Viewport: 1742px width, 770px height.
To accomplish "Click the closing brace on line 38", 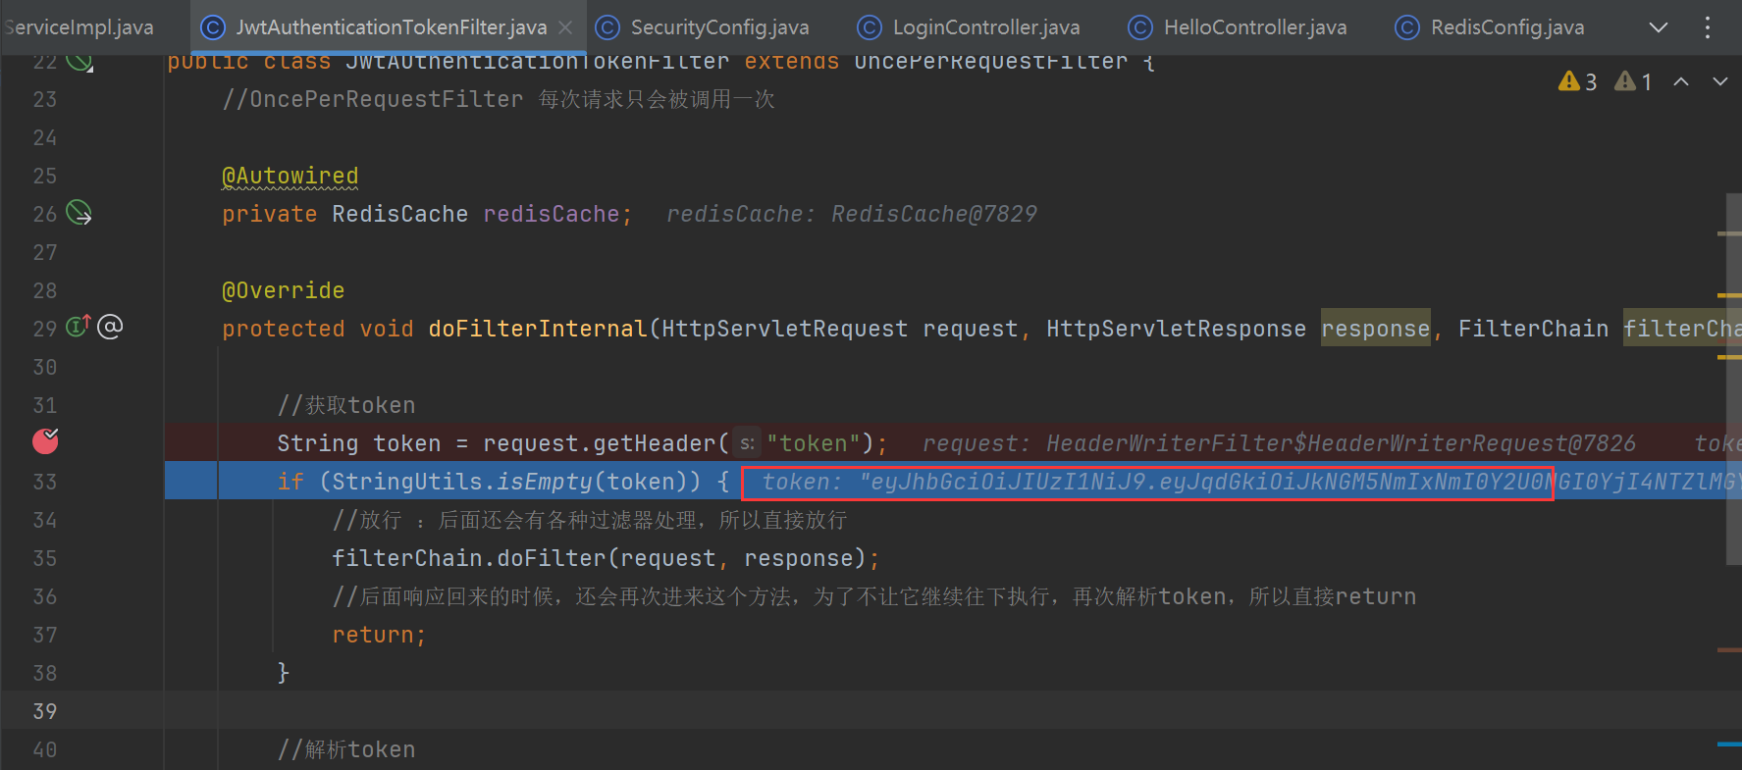I will (x=284, y=673).
